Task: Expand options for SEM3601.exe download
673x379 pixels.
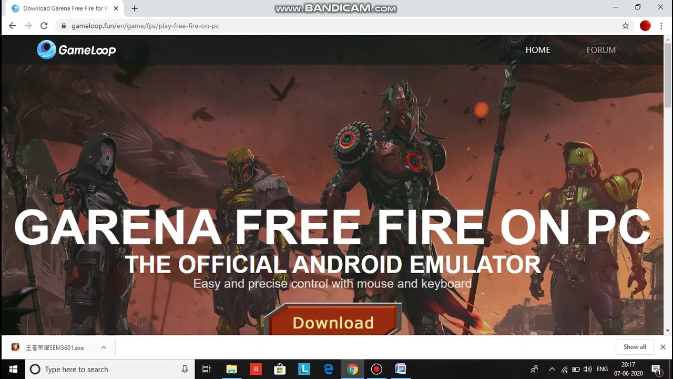Action: click(x=104, y=347)
